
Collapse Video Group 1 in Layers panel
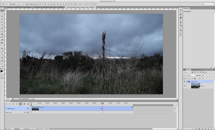187,82
